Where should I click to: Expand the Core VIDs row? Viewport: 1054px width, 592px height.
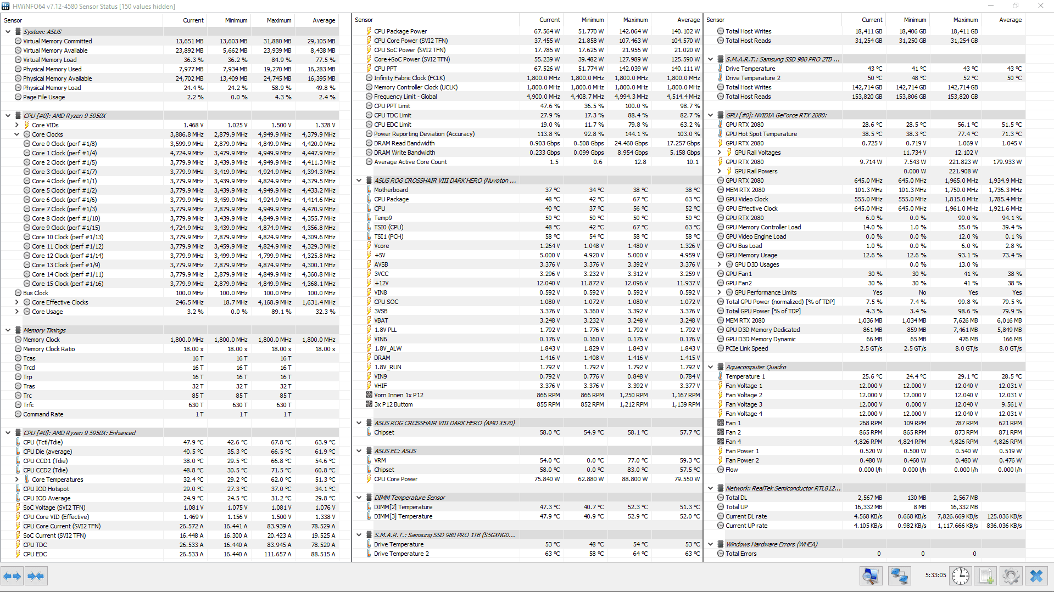pyautogui.click(x=16, y=125)
